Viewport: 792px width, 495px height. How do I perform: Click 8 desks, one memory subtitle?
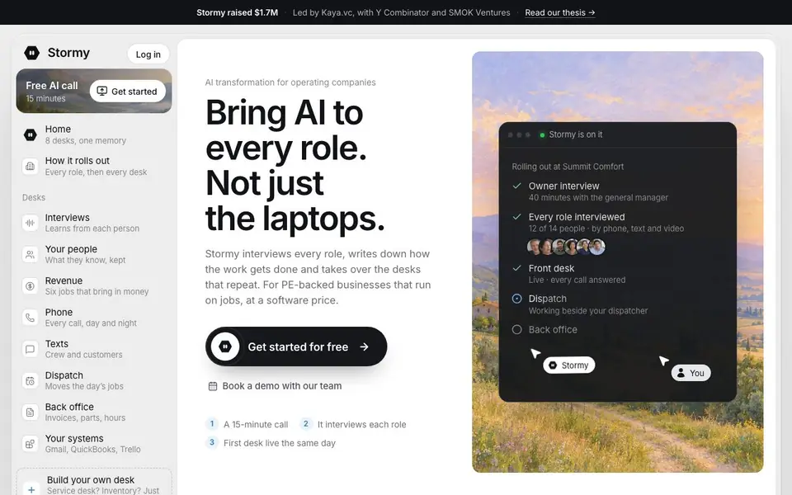[x=85, y=141]
